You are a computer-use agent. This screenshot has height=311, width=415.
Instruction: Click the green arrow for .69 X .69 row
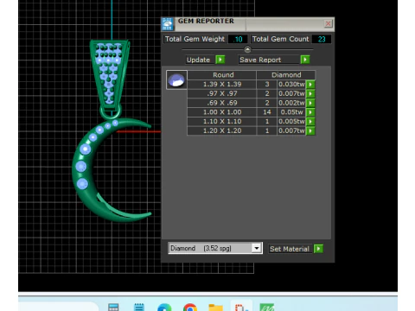310,103
